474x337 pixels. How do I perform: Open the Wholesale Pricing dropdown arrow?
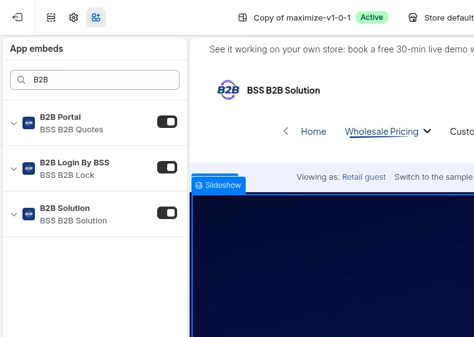[427, 131]
